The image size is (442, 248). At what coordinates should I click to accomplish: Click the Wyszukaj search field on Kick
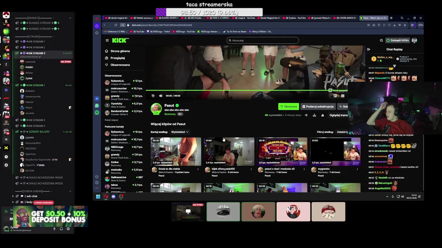point(262,40)
